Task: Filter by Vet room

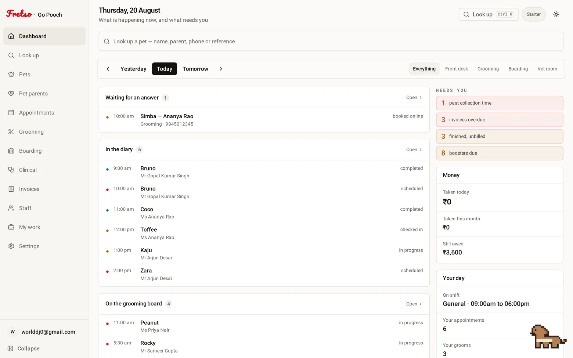Action: coord(547,69)
